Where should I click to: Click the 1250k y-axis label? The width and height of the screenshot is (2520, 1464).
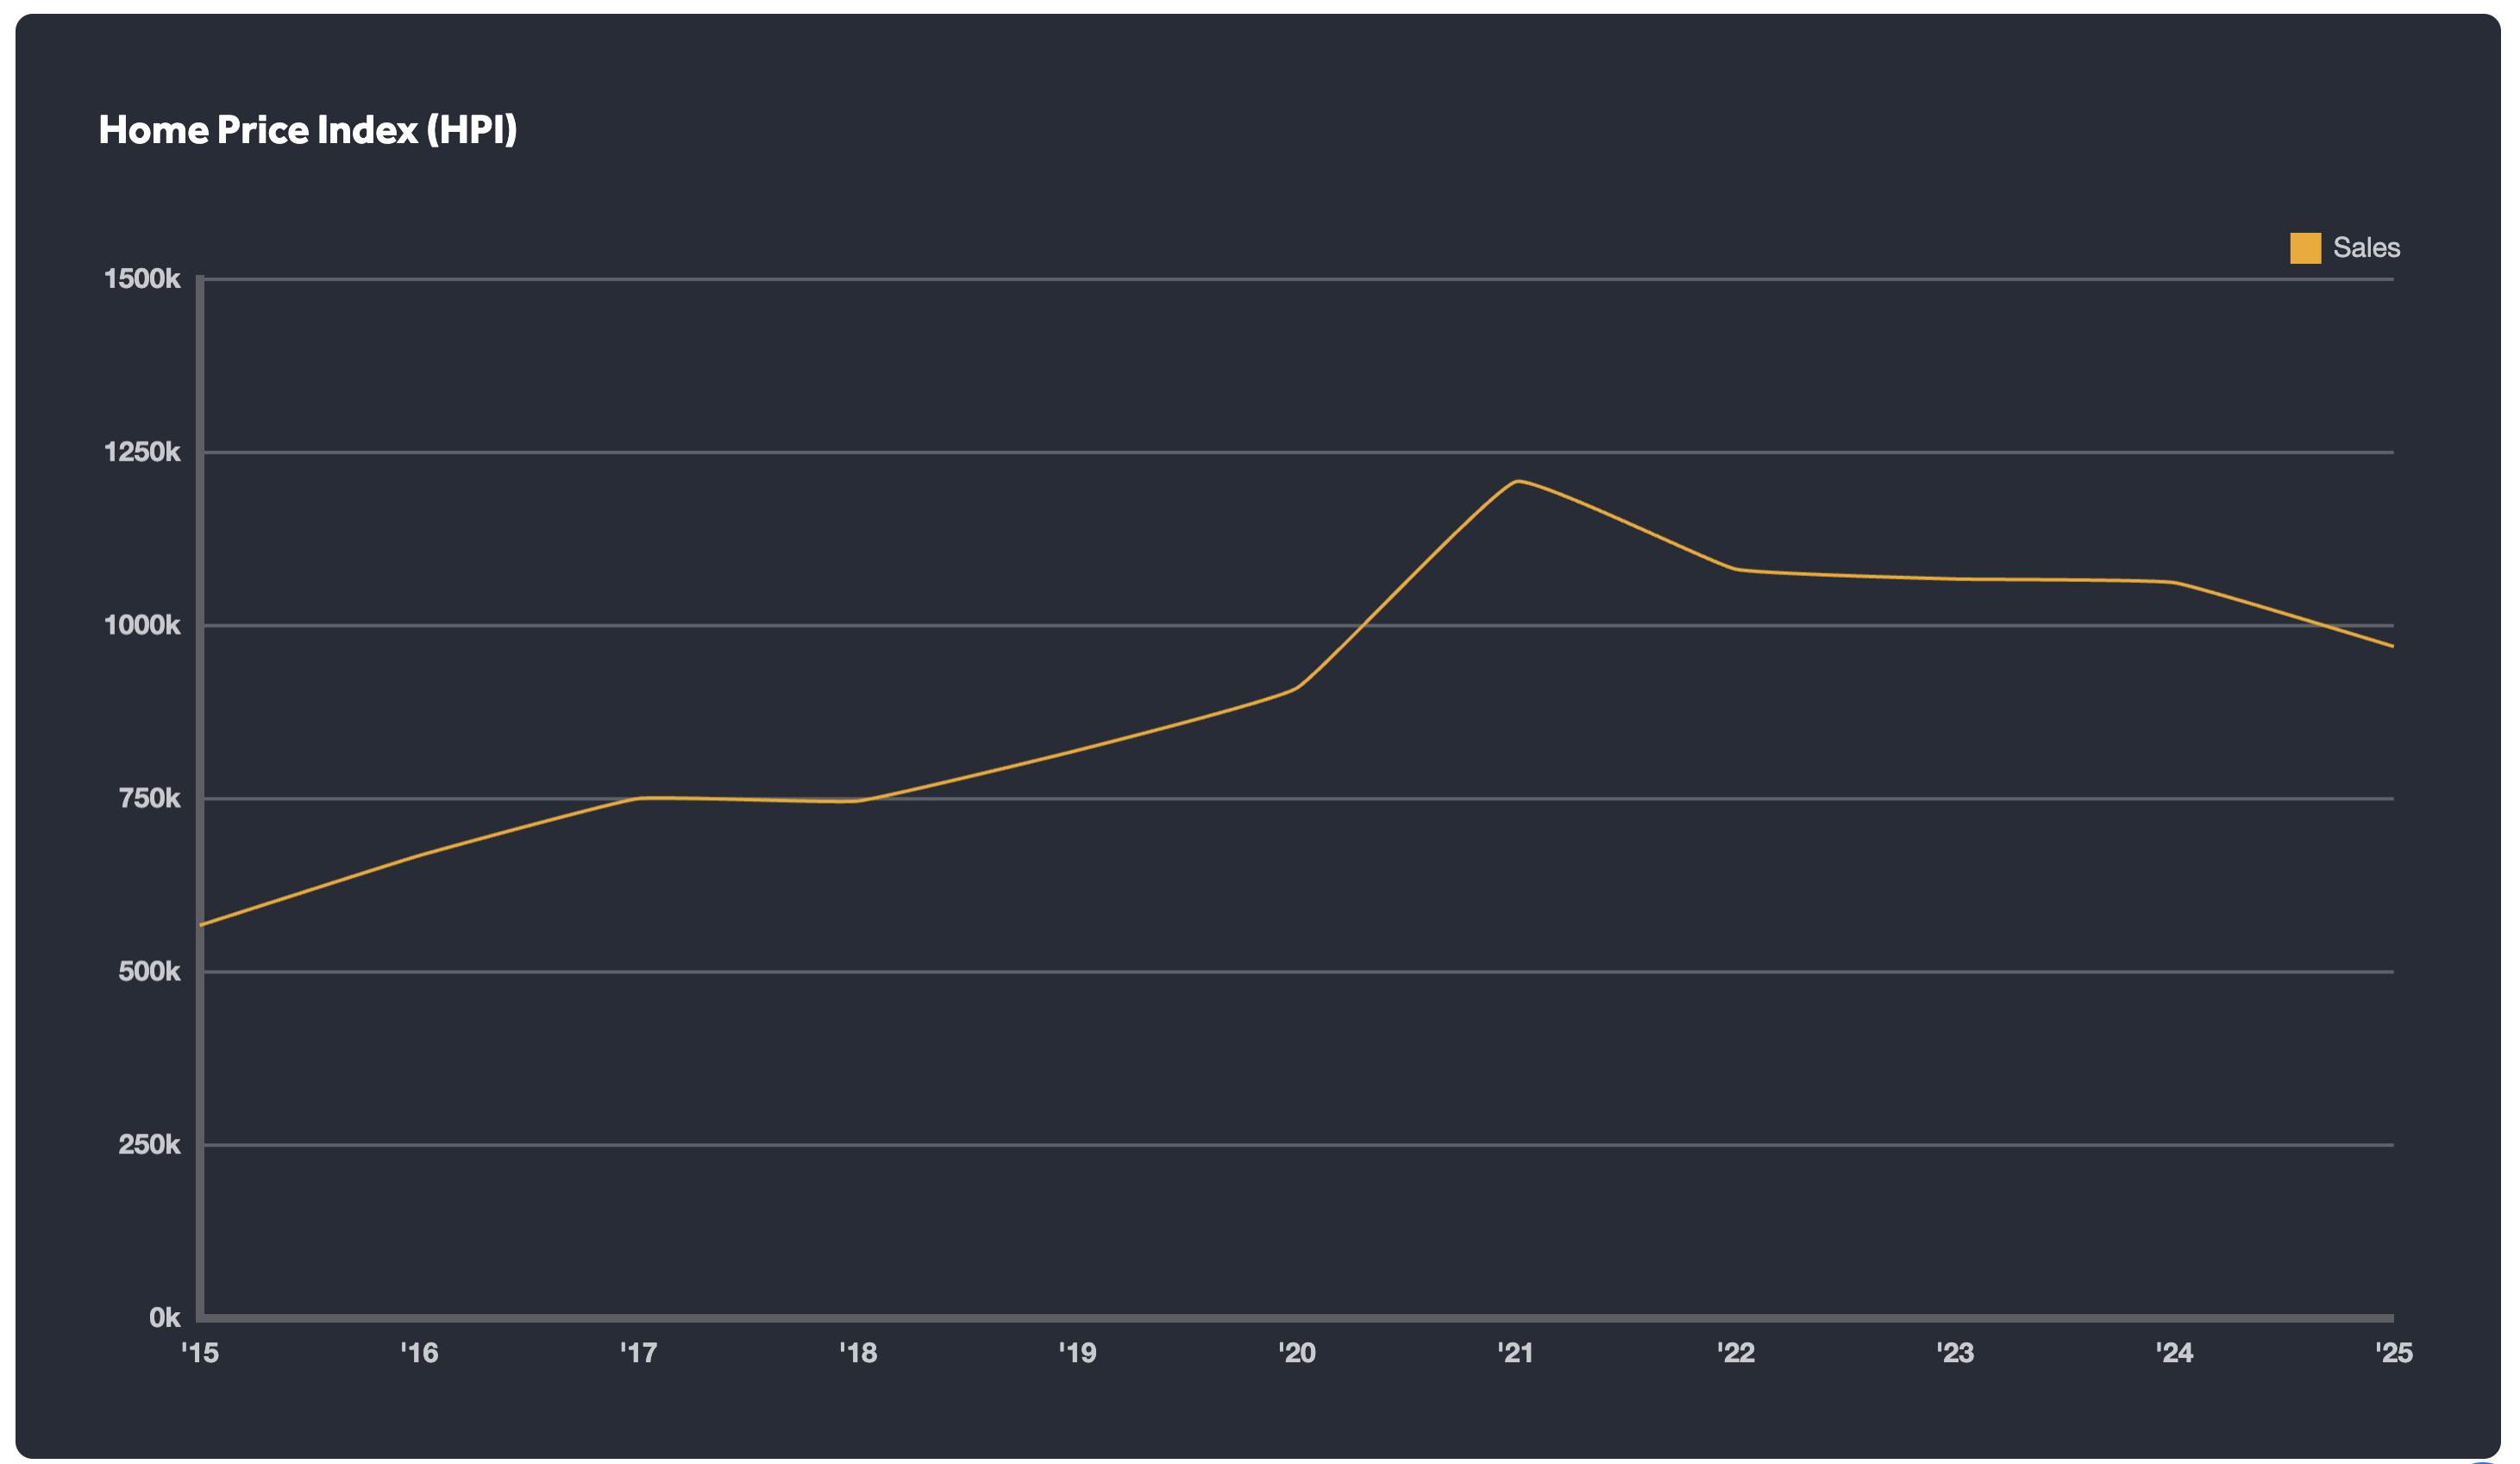point(142,452)
